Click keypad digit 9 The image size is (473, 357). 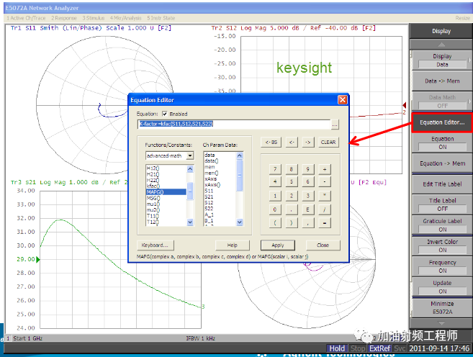click(x=307, y=169)
